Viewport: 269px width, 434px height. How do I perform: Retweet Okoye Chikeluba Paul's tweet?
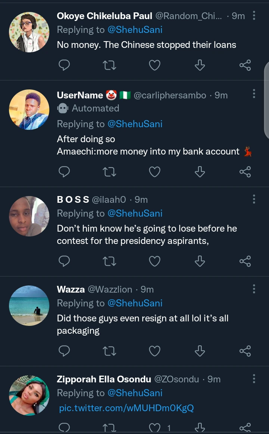point(109,65)
